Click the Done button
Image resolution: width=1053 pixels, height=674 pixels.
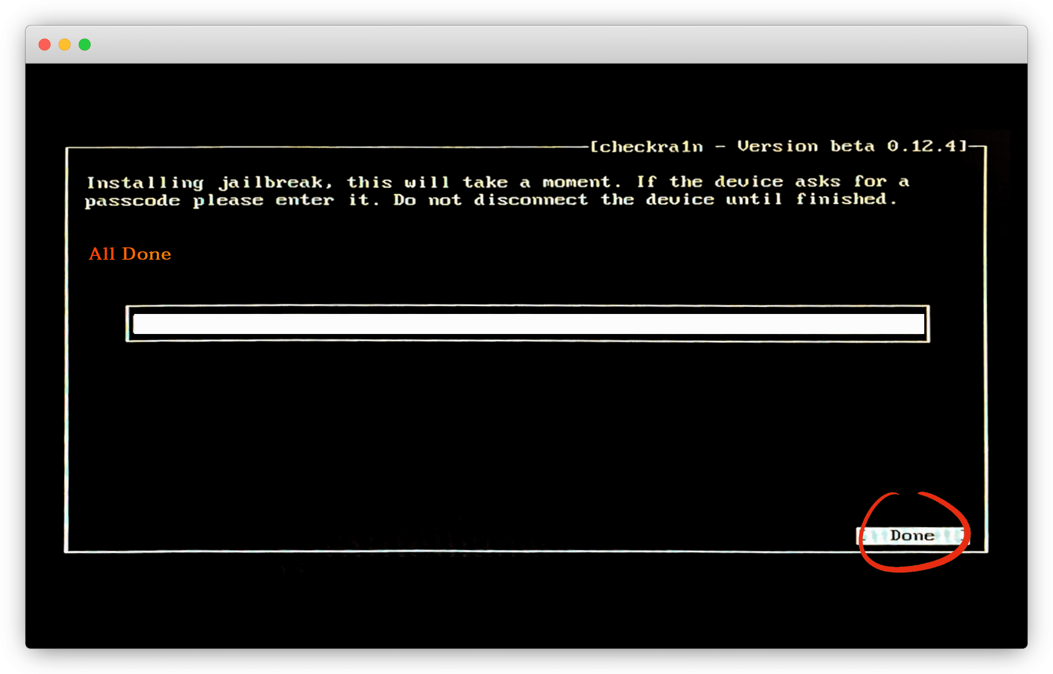(x=912, y=536)
